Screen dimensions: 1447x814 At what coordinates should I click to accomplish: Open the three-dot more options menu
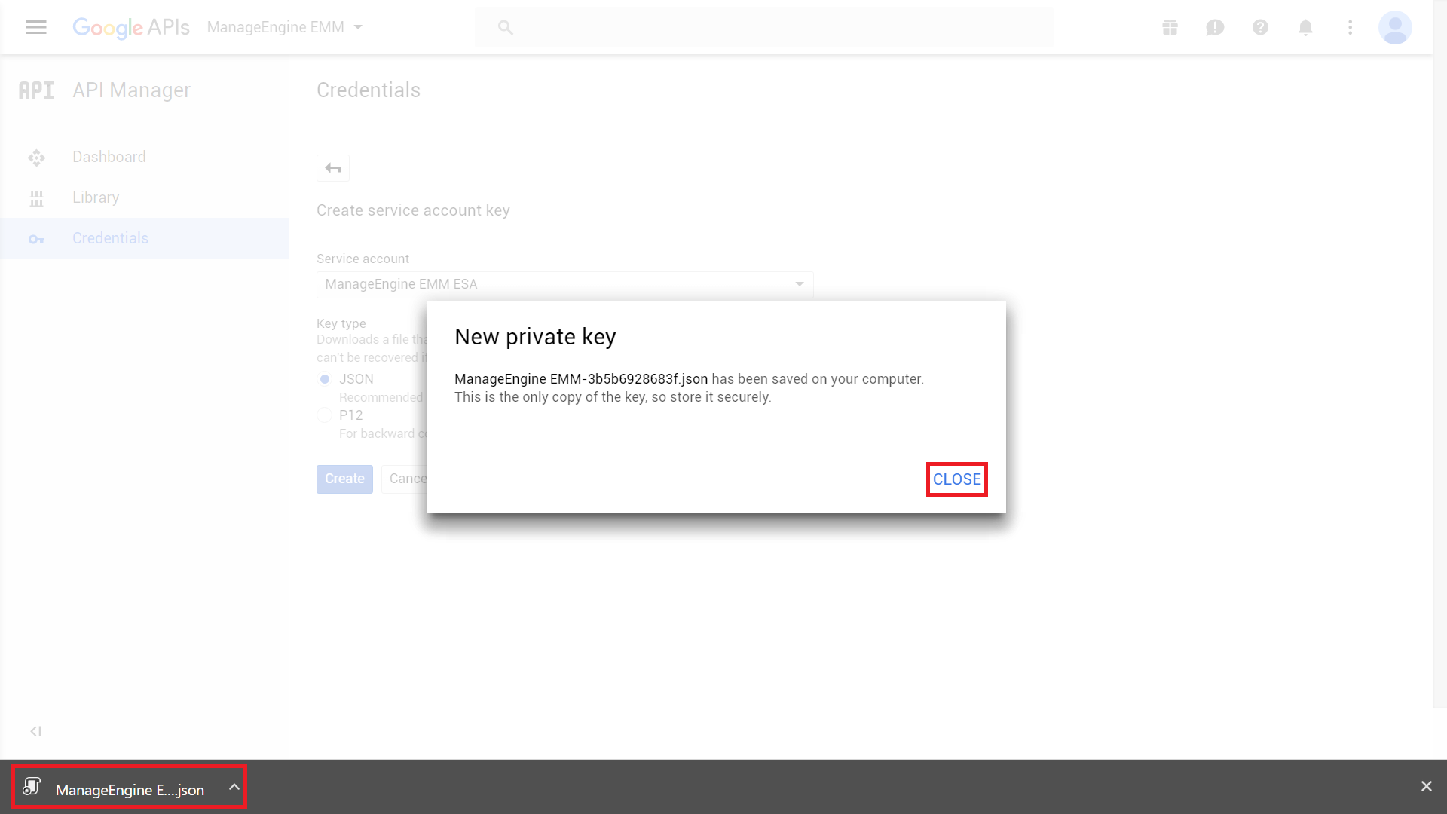(x=1350, y=27)
